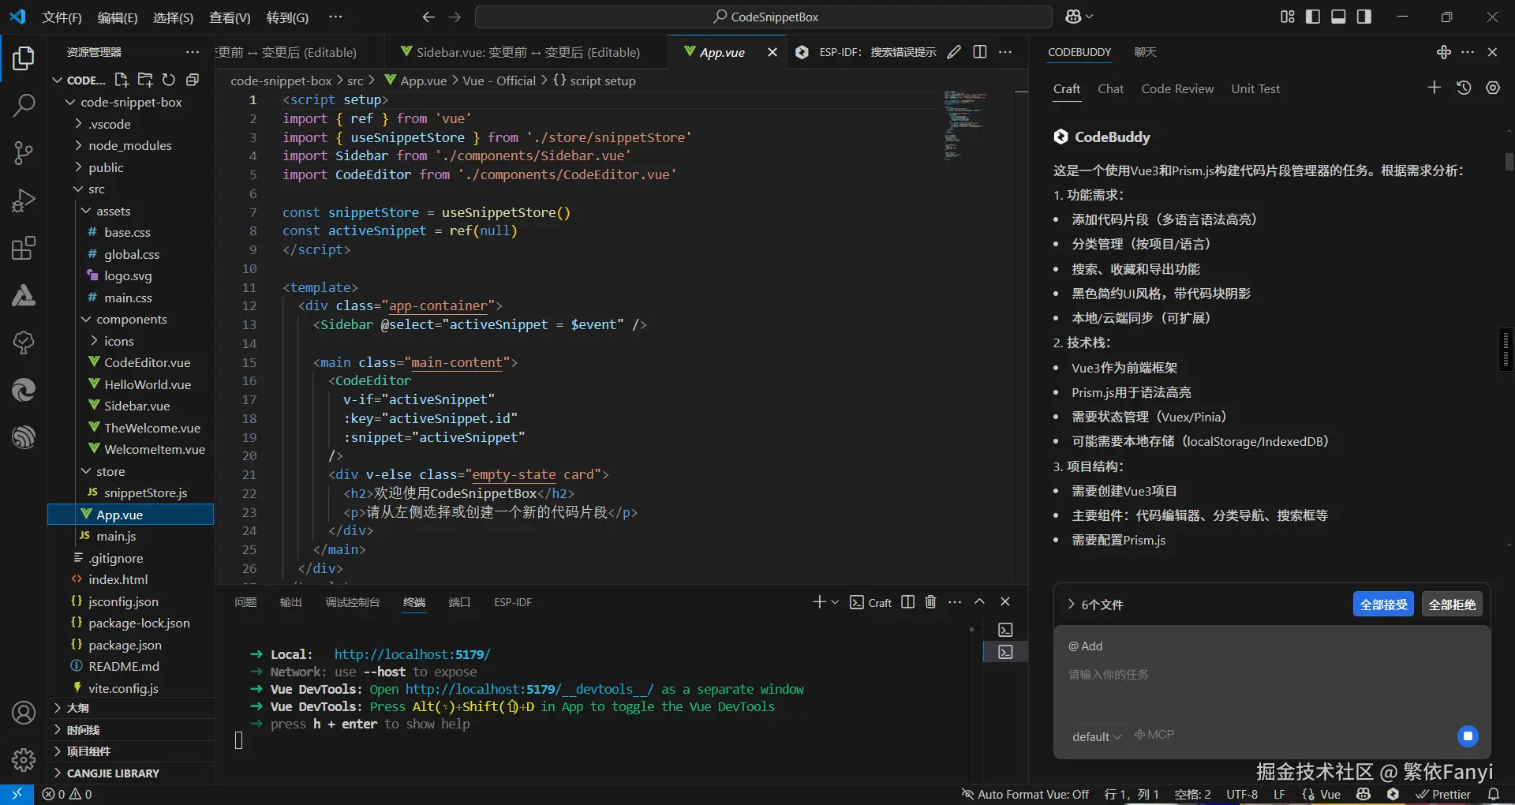Switch to the Code Review tab
The width and height of the screenshot is (1515, 805).
click(x=1177, y=88)
